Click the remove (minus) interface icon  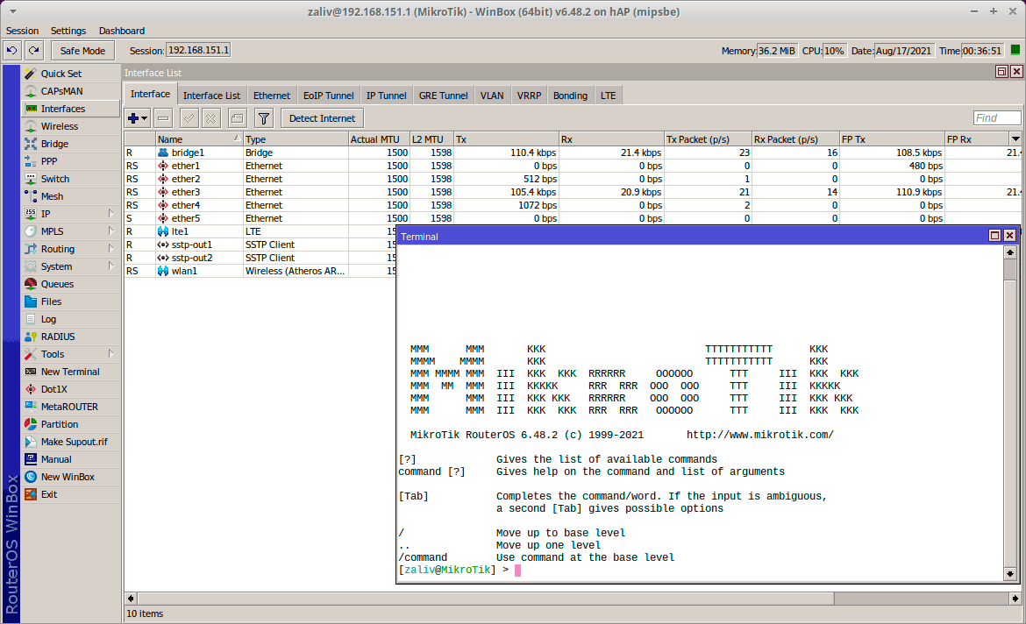click(x=163, y=118)
